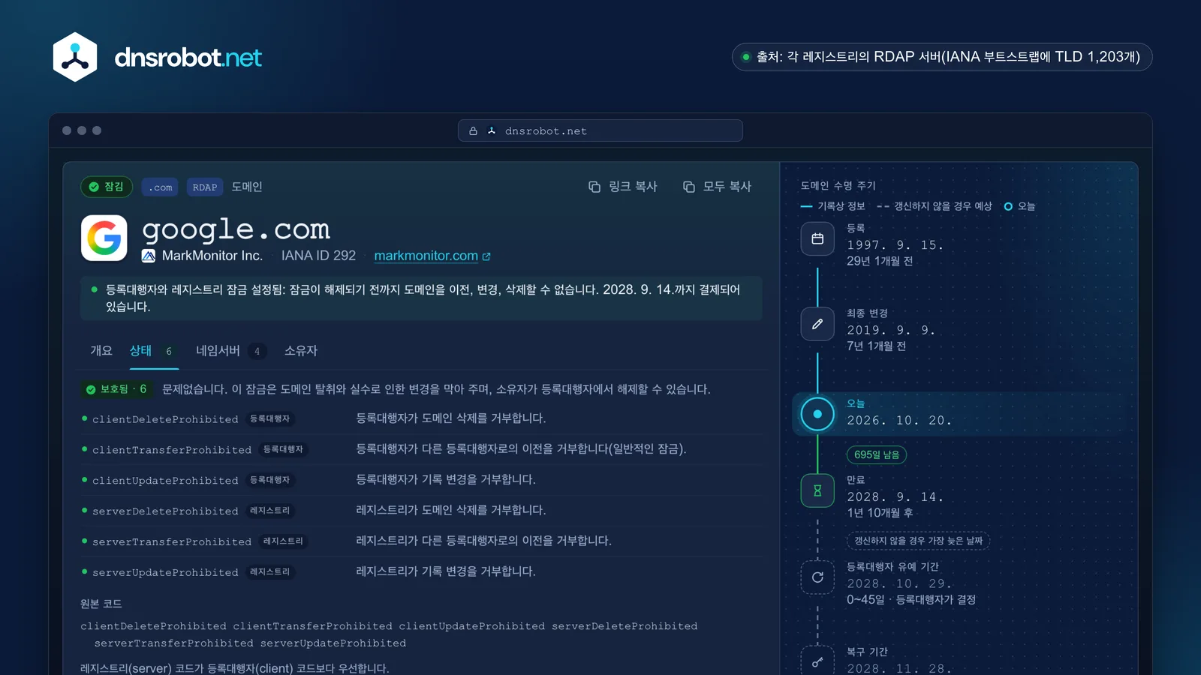Image resolution: width=1201 pixels, height=675 pixels.
Task: Click the dnsrobot.net brand wordmark
Action: 188,58
